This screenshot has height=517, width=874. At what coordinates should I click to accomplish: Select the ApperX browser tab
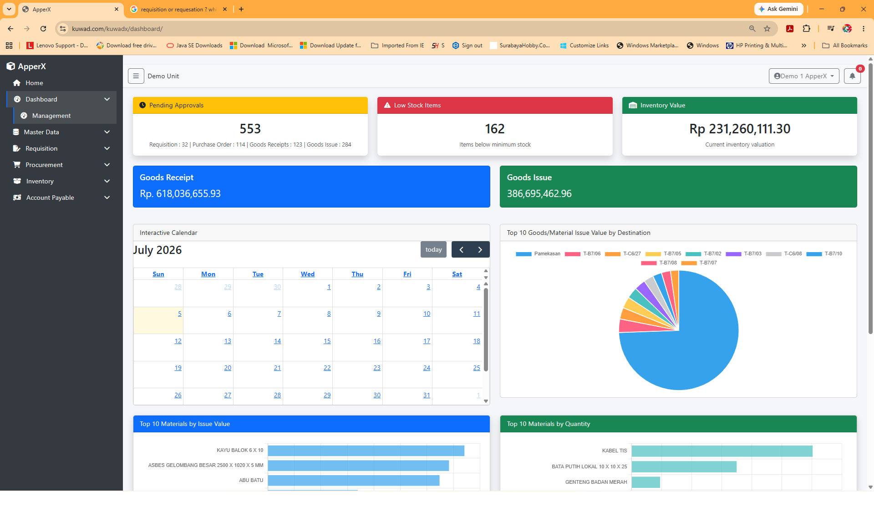[x=71, y=9]
